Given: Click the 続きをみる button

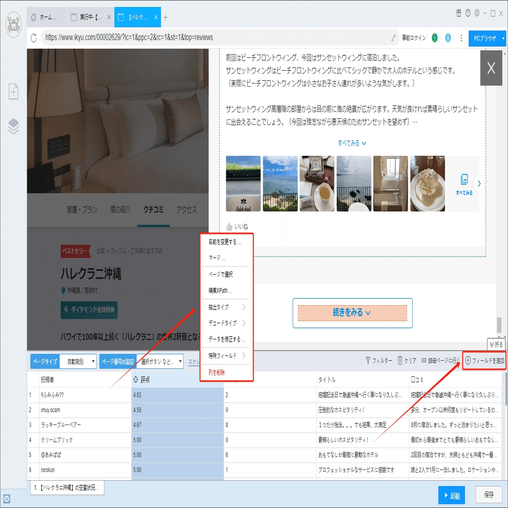Looking at the screenshot, I should pos(352,313).
